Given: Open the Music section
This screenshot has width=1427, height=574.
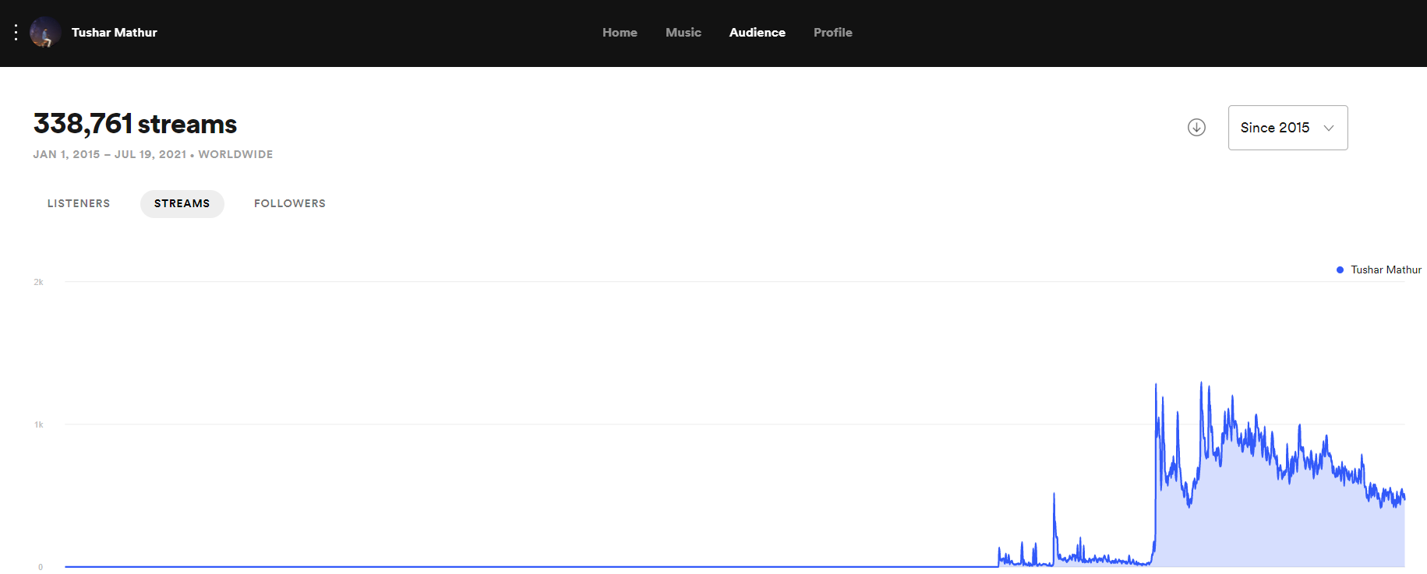Looking at the screenshot, I should pos(683,33).
